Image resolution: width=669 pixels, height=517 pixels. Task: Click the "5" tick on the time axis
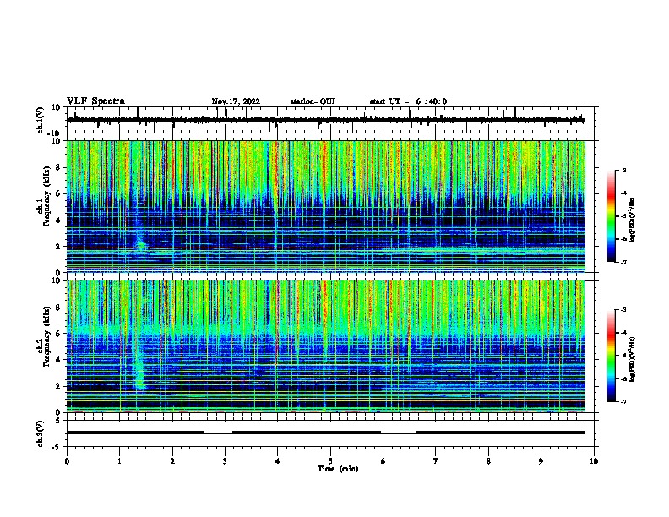click(x=330, y=461)
